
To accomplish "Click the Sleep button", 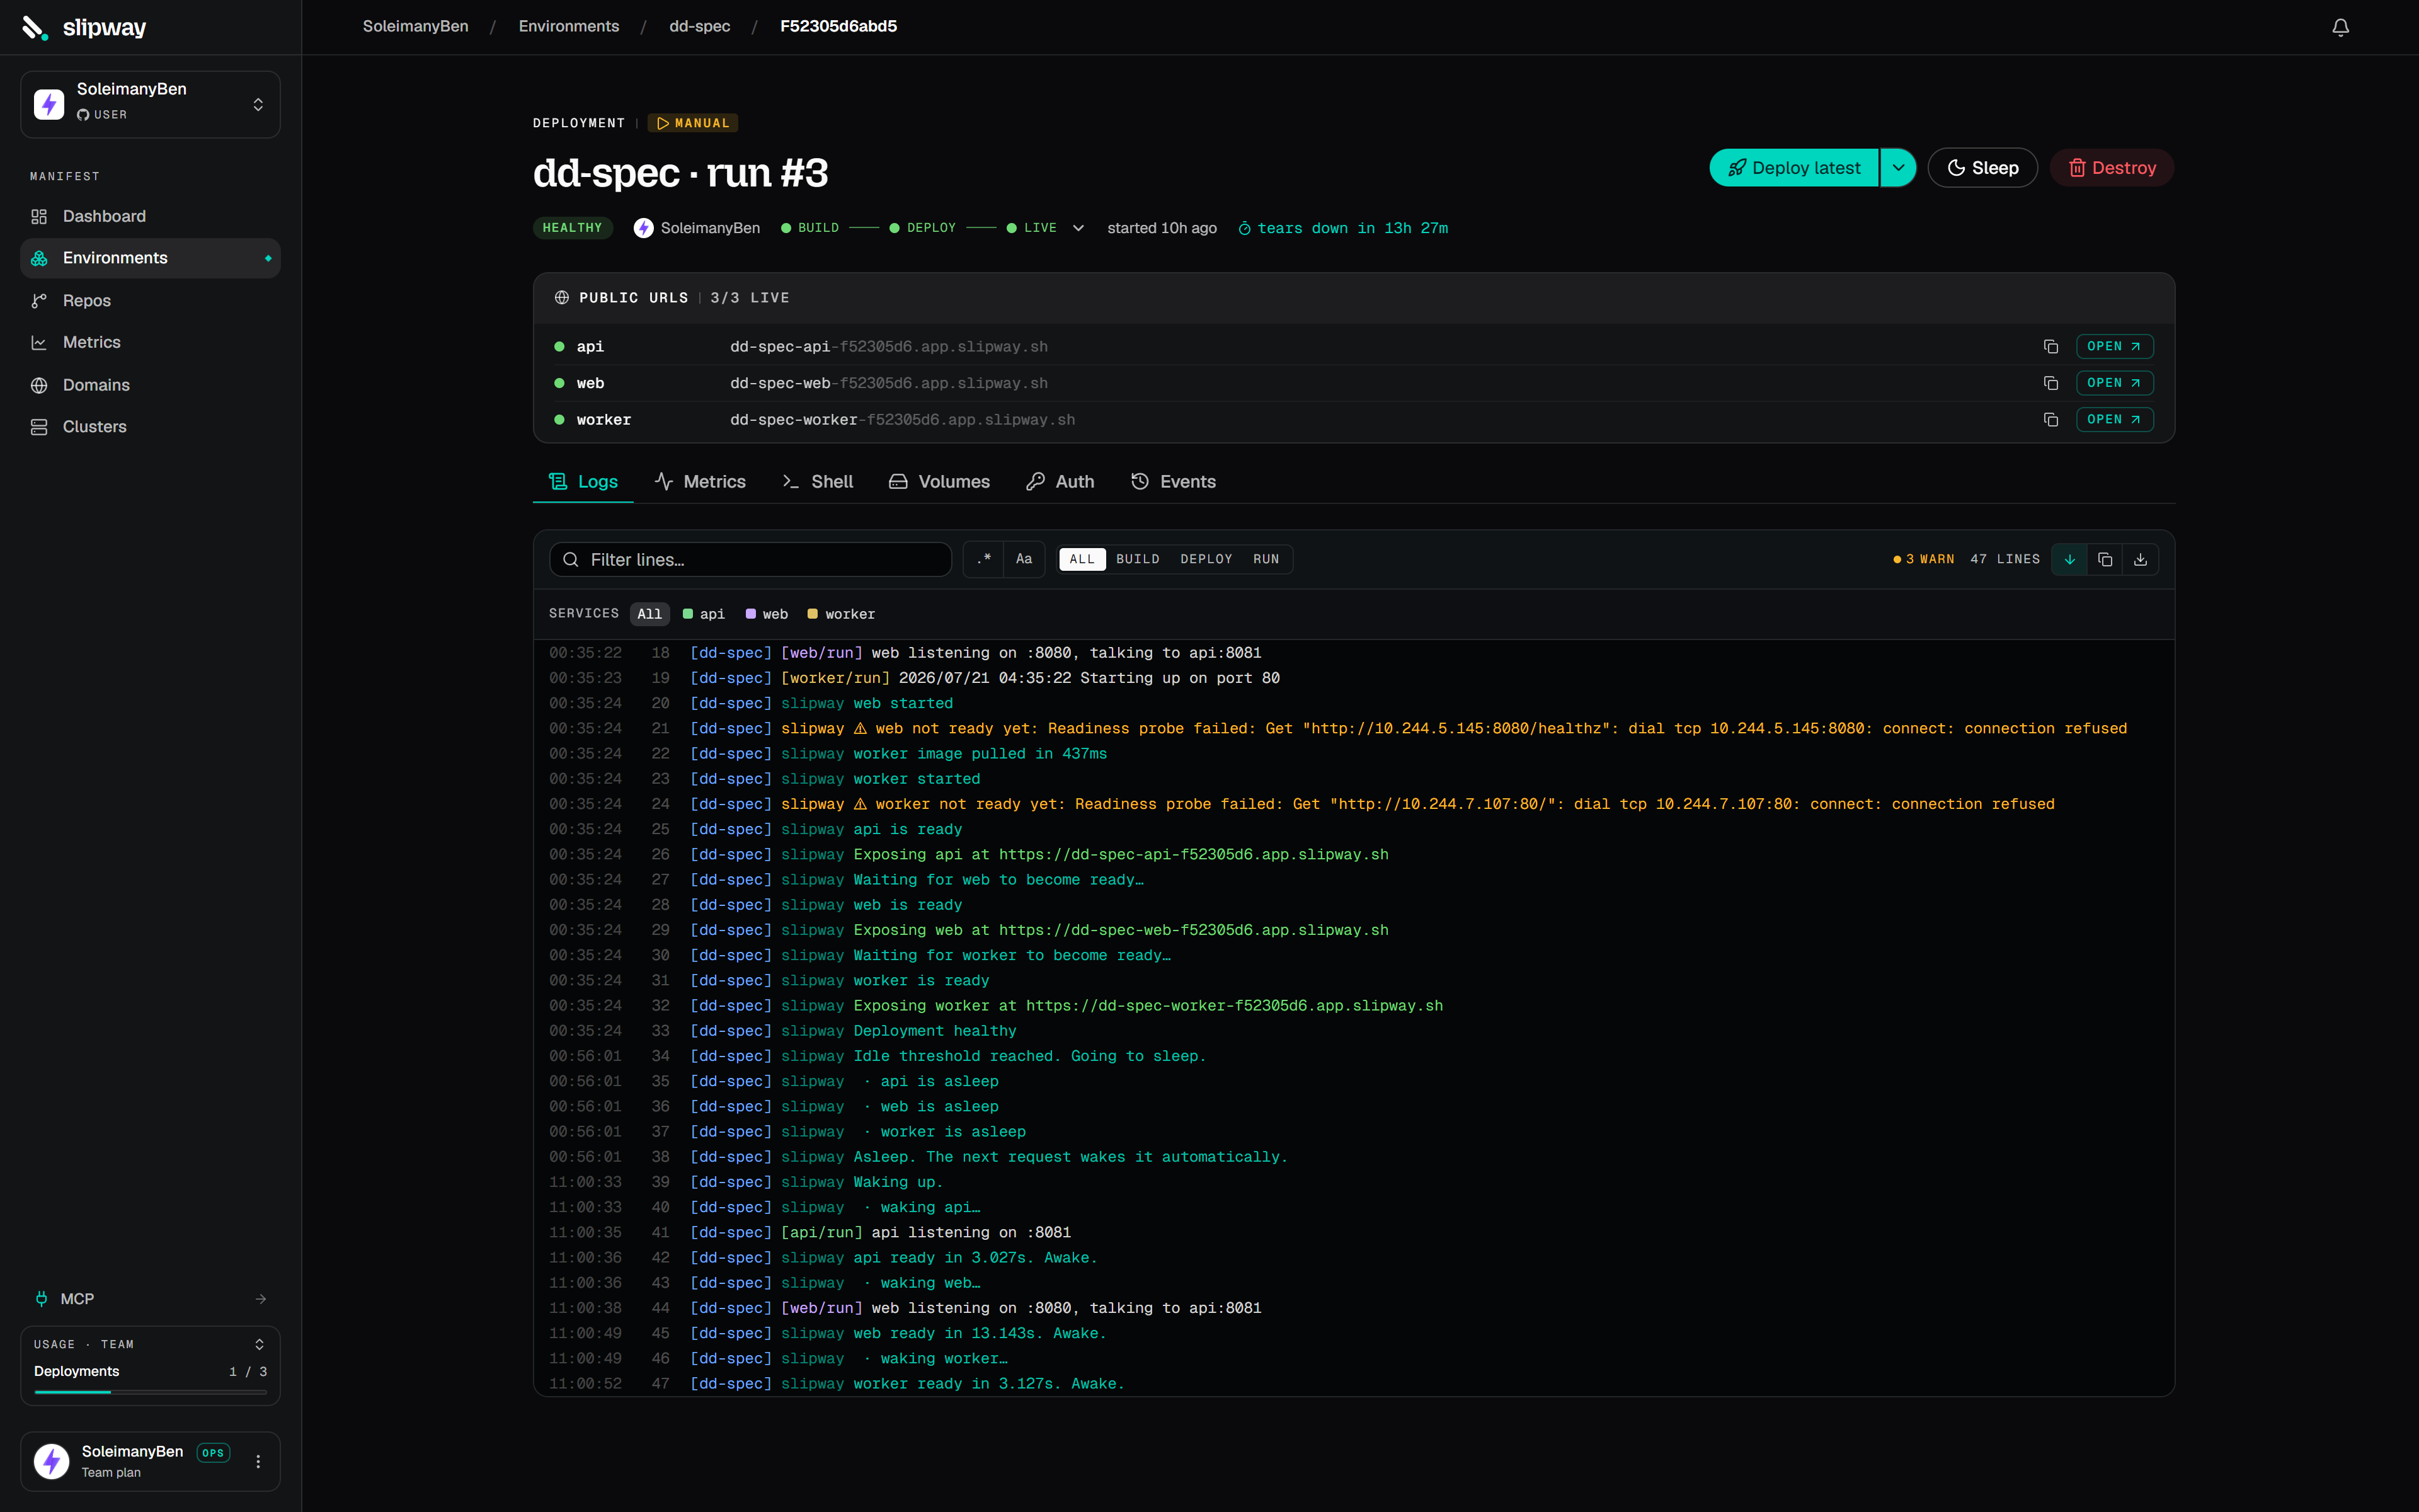I will (1982, 168).
